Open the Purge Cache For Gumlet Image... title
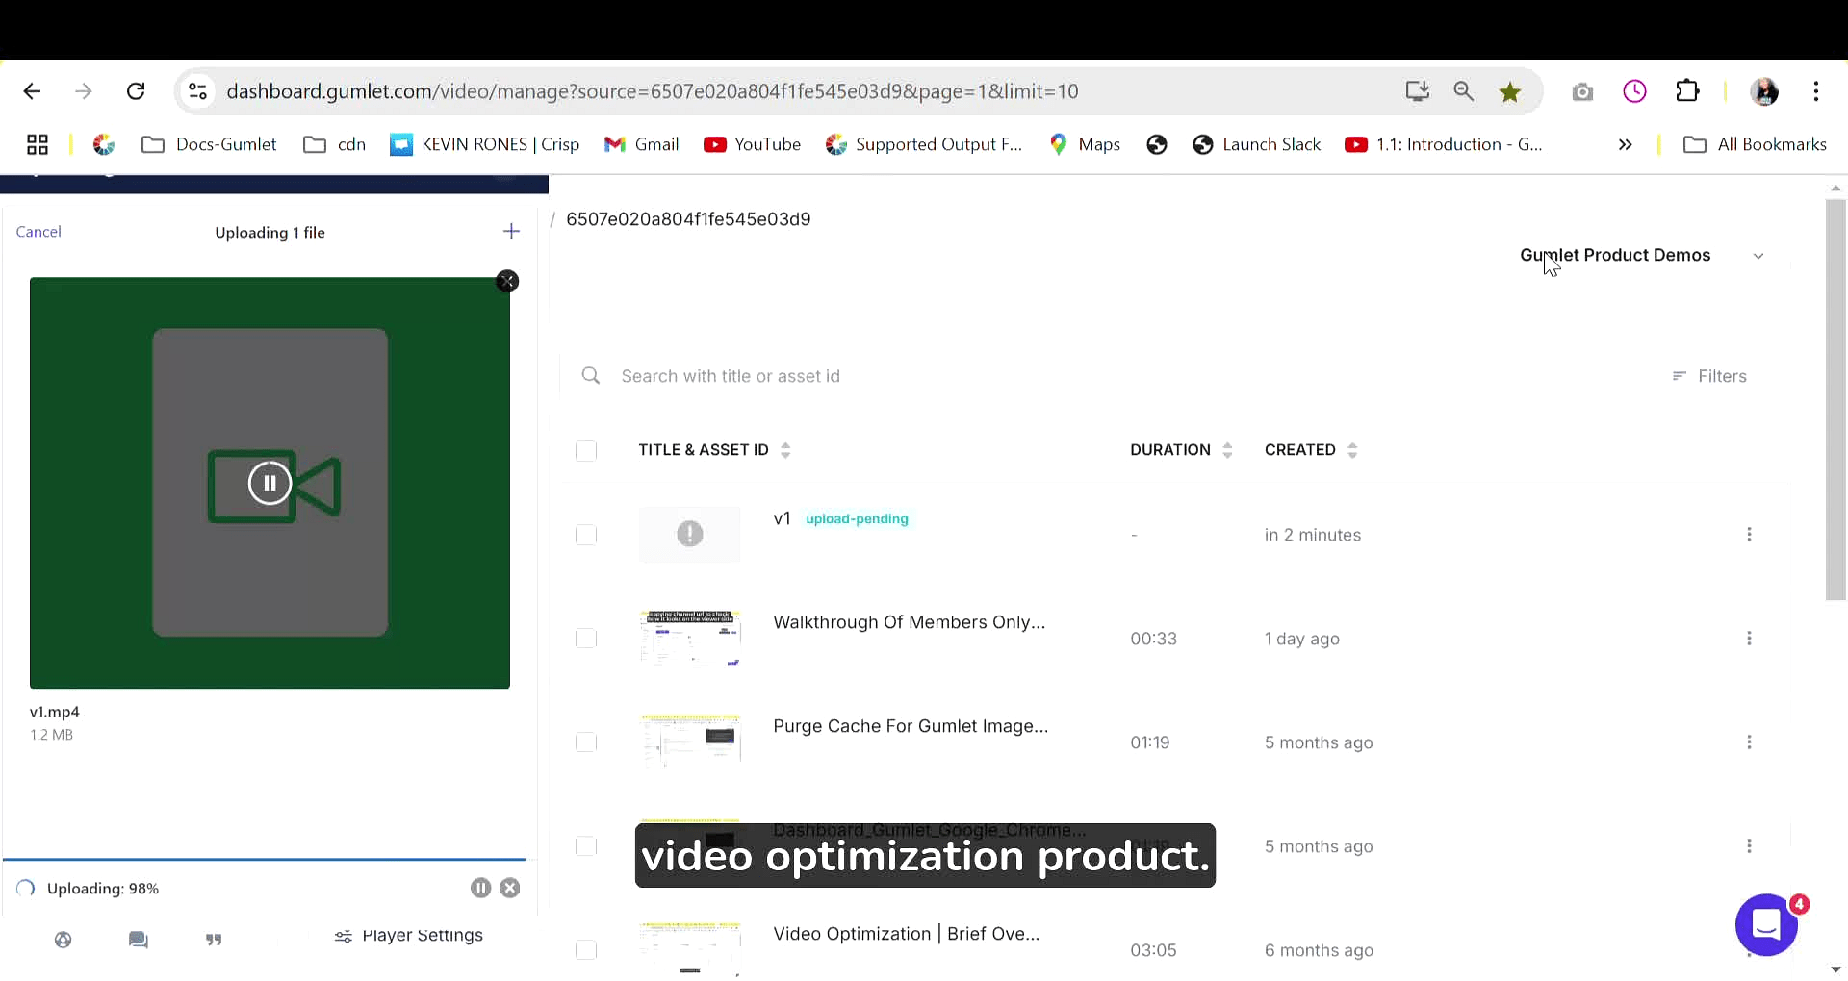 tap(911, 726)
